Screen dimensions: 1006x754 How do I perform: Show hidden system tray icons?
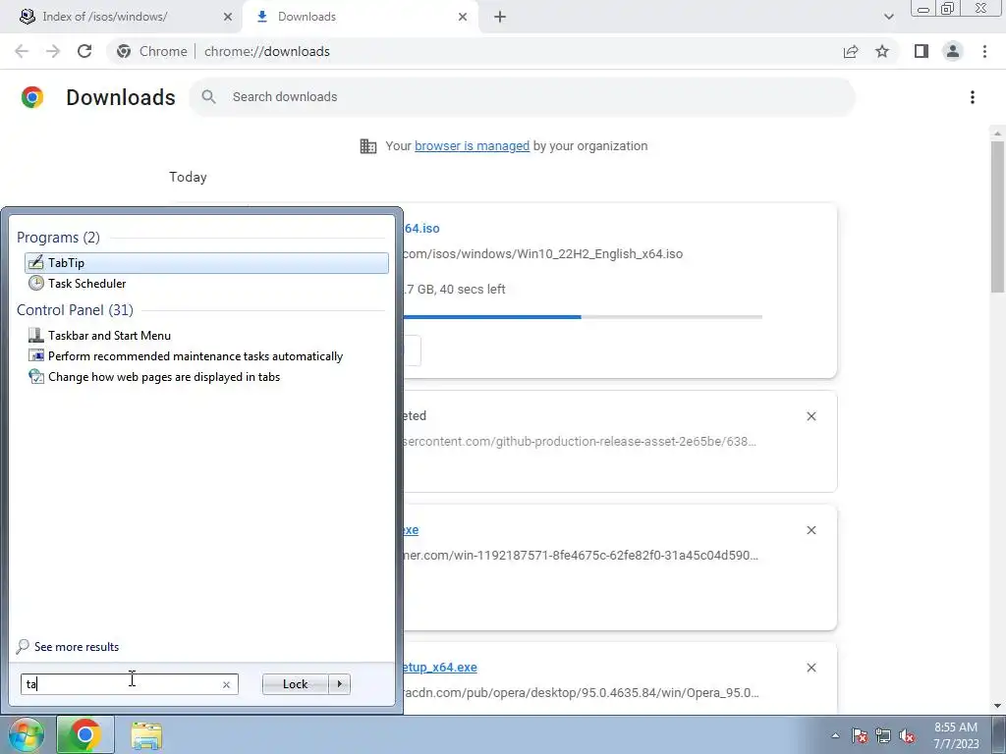pyautogui.click(x=835, y=736)
